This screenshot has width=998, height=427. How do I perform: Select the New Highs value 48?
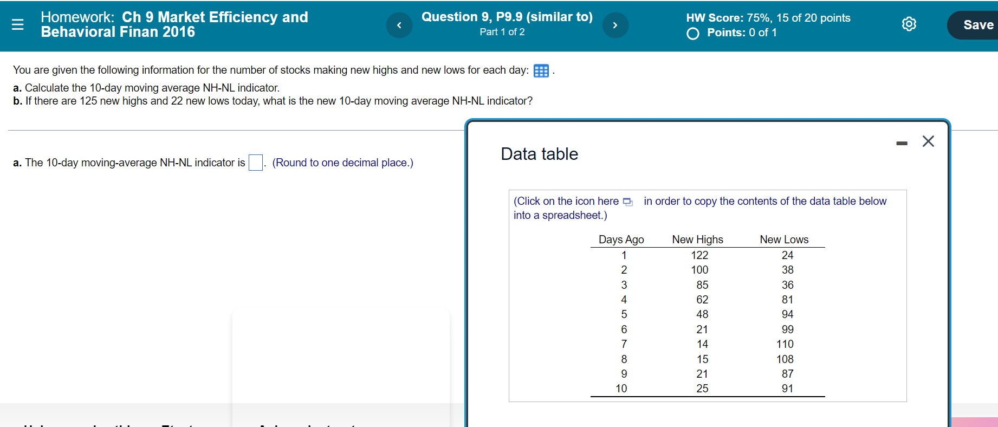(x=702, y=314)
